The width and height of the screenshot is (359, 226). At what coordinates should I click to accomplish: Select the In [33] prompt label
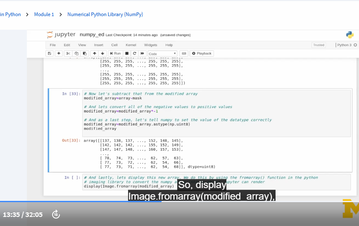(x=71, y=94)
